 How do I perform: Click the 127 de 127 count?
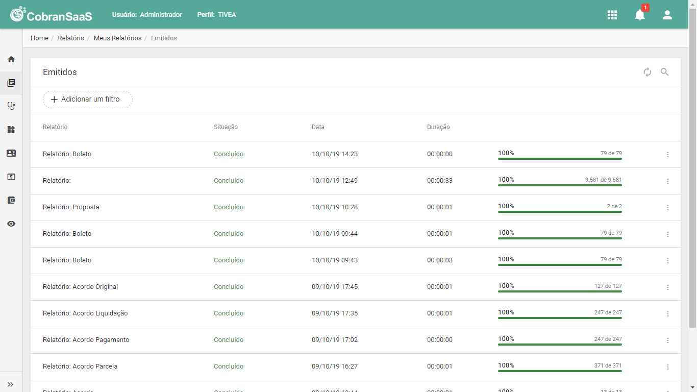pyautogui.click(x=608, y=286)
